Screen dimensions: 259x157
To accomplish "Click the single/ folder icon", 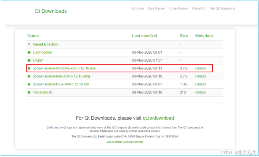I will pos(29,60).
